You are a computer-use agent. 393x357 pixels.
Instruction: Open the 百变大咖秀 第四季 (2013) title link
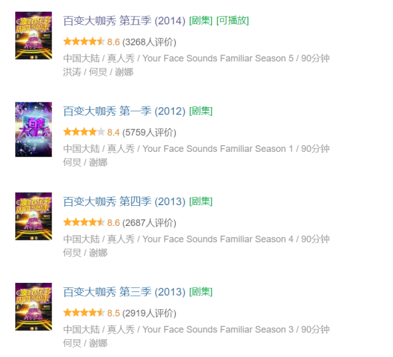click(x=124, y=201)
